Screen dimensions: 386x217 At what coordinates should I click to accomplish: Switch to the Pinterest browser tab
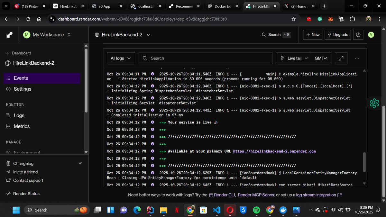[x=31, y=6]
